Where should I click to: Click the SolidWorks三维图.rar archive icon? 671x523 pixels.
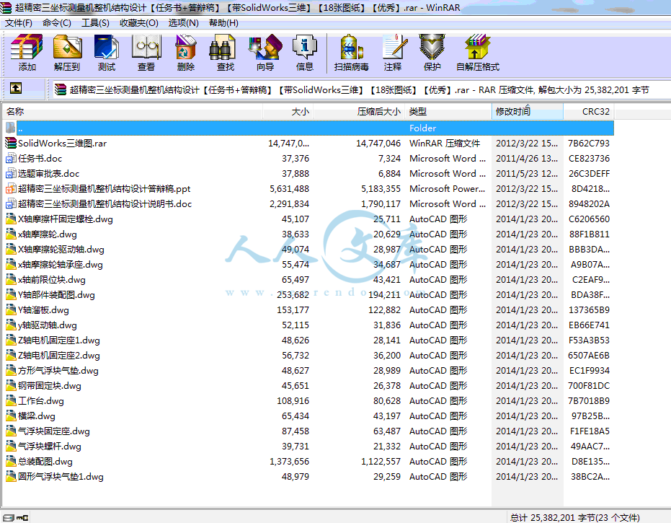click(11, 143)
